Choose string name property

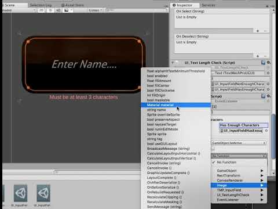(175, 110)
